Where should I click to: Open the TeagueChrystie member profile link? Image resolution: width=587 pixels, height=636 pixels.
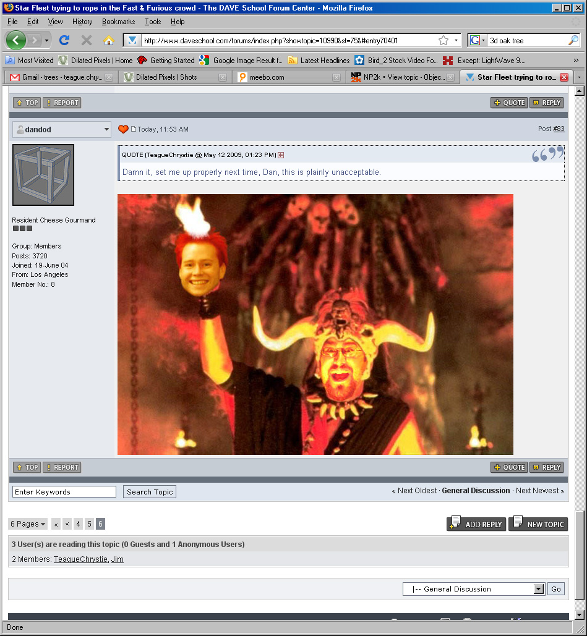tap(81, 559)
